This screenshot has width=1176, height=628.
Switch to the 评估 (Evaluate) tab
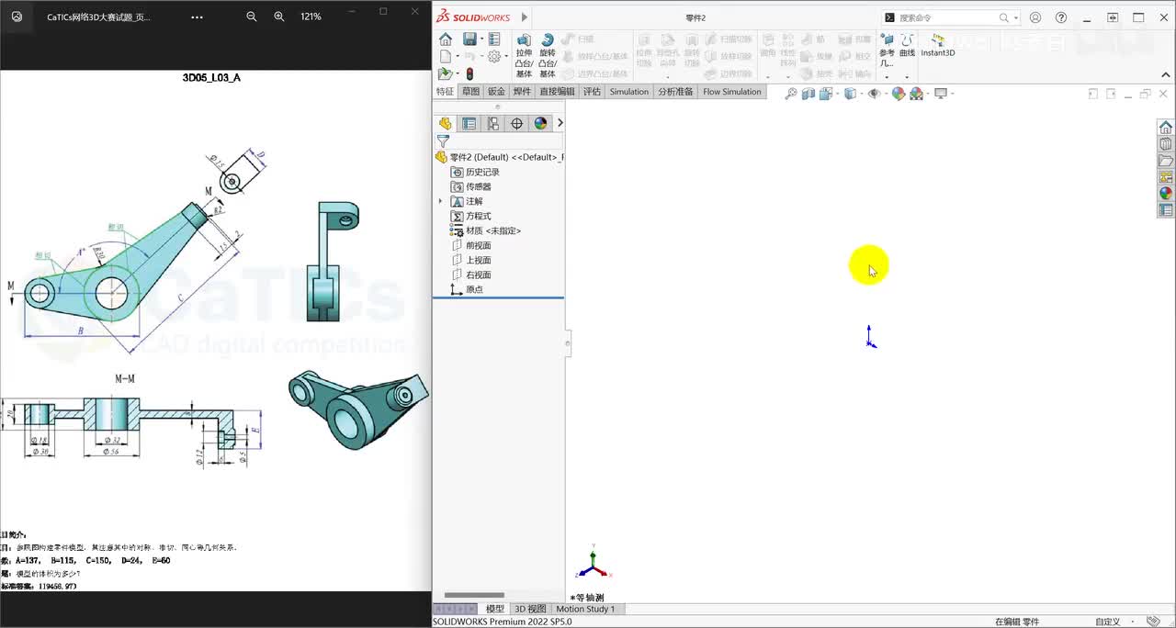point(592,92)
